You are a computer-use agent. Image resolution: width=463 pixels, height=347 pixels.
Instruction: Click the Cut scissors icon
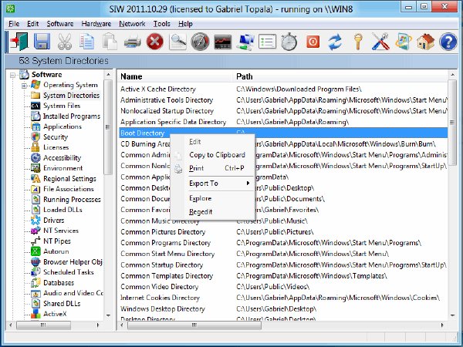pyautogui.click(x=64, y=42)
